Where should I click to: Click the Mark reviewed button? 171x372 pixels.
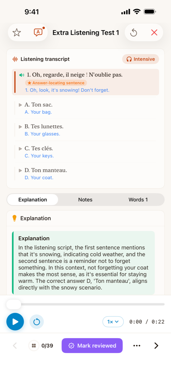(92, 346)
